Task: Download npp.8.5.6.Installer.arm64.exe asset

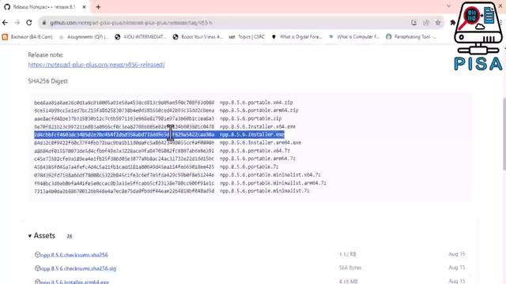Action: click(x=74, y=282)
